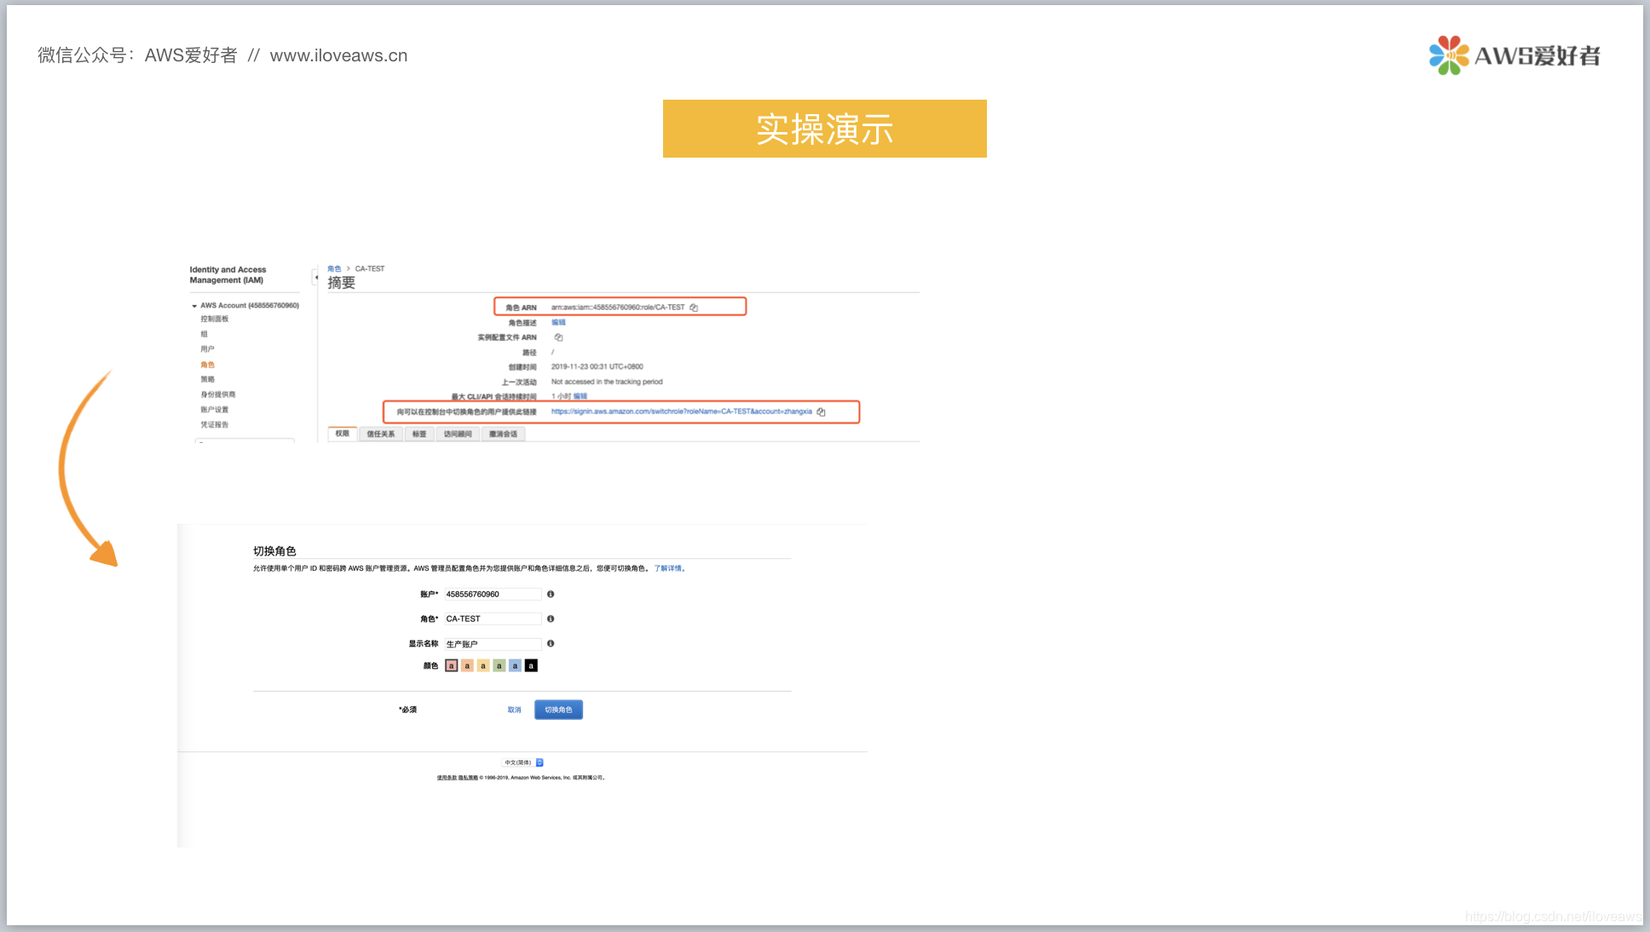
Task: Select the black color swatch
Action: click(x=531, y=665)
